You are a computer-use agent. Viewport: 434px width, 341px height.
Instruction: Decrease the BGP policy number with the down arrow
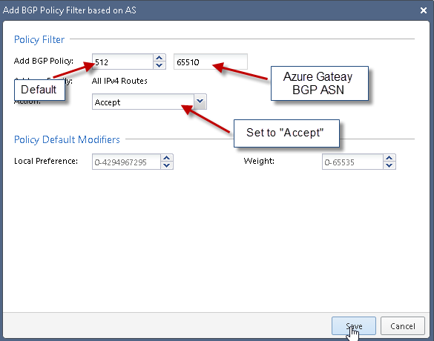tap(160, 65)
